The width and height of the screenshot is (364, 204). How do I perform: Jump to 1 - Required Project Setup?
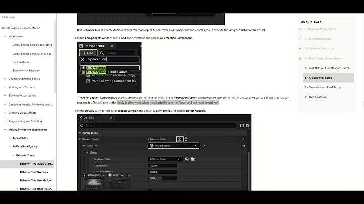tap(321, 29)
